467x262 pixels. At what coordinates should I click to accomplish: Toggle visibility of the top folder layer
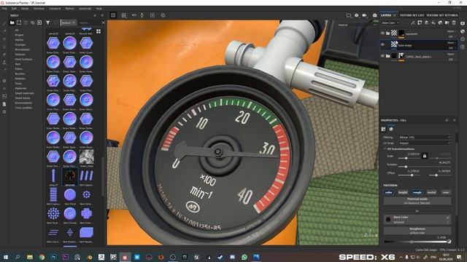click(x=382, y=33)
